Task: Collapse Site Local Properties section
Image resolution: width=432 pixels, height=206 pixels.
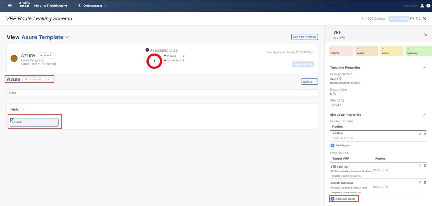Action: tap(425, 115)
